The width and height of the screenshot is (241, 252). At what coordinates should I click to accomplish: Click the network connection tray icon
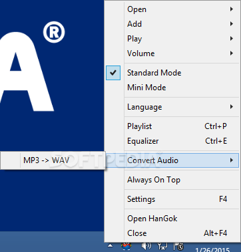pyautogui.click(x=162, y=246)
